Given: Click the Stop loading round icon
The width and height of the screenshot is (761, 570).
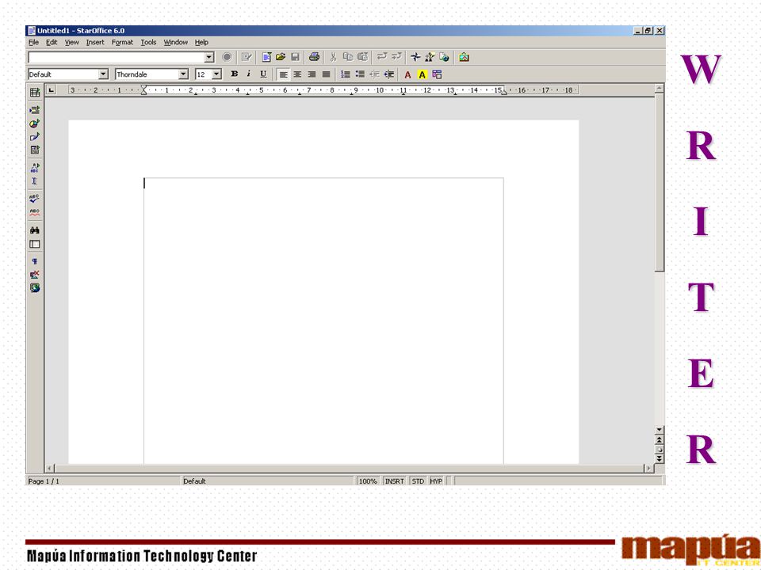Looking at the screenshot, I should click(227, 57).
